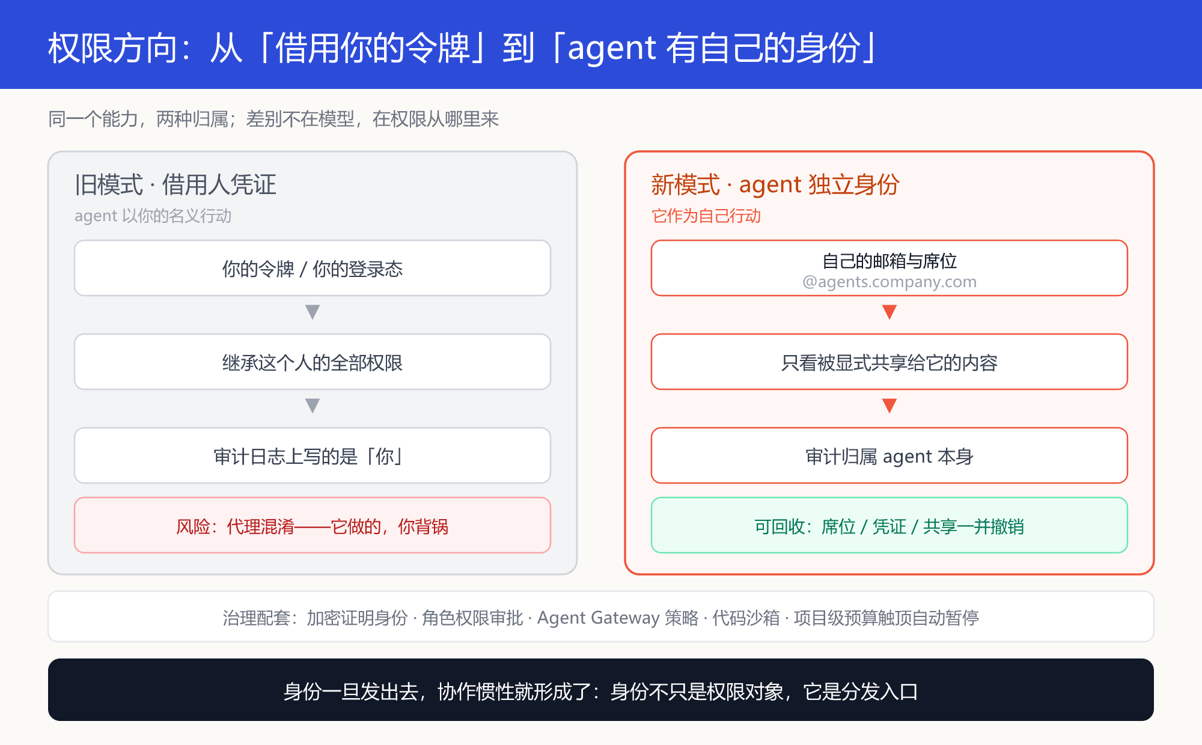Screen dimensions: 1202x745
Task: Select the box 审计日志上写的是「你」
Action: click(313, 455)
